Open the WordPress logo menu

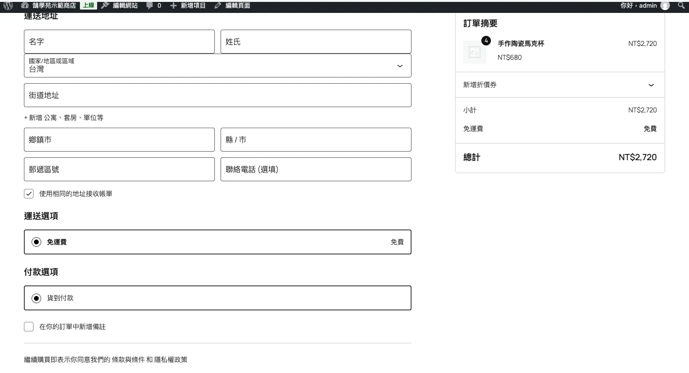tap(8, 6)
